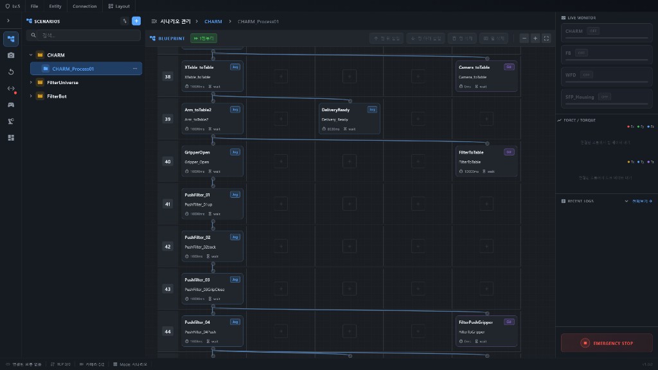Toggle the CHARM monitor OFF switch
This screenshot has height=370, width=658.
point(593,31)
